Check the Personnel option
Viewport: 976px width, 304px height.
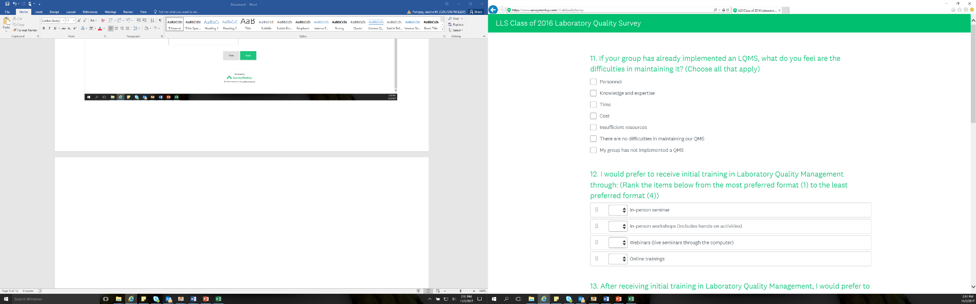click(x=593, y=81)
